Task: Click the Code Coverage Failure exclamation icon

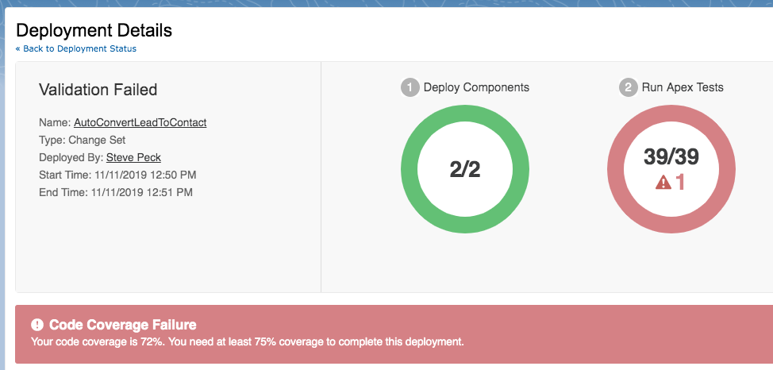Action: coord(37,325)
